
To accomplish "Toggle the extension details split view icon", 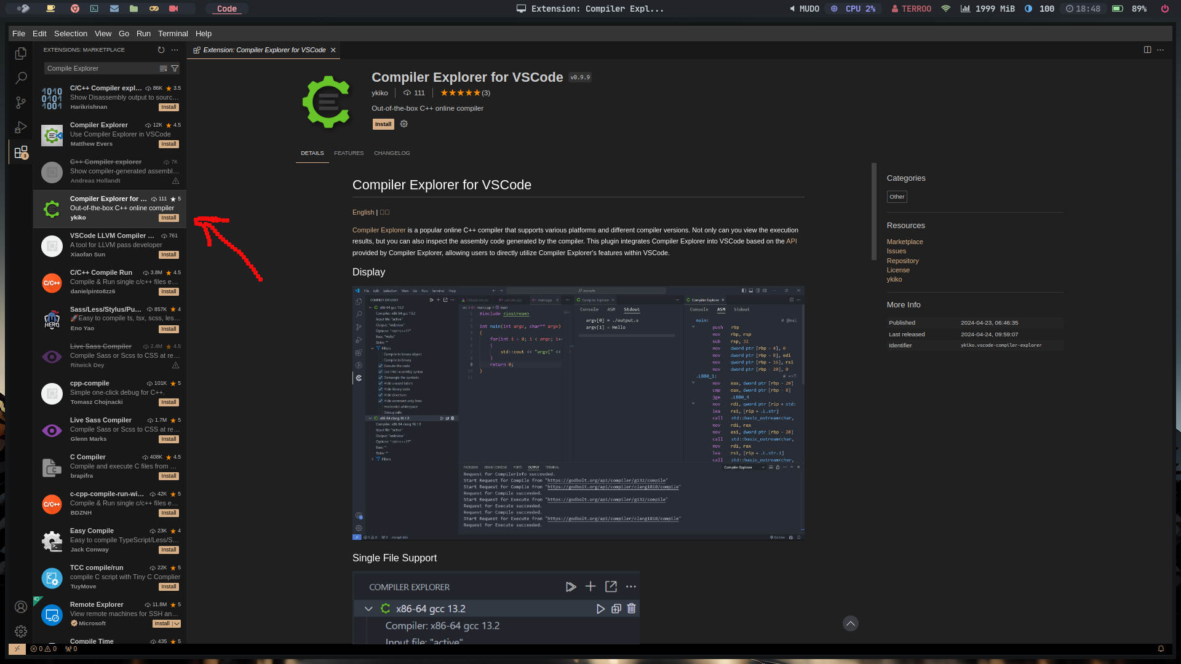I will [1146, 49].
